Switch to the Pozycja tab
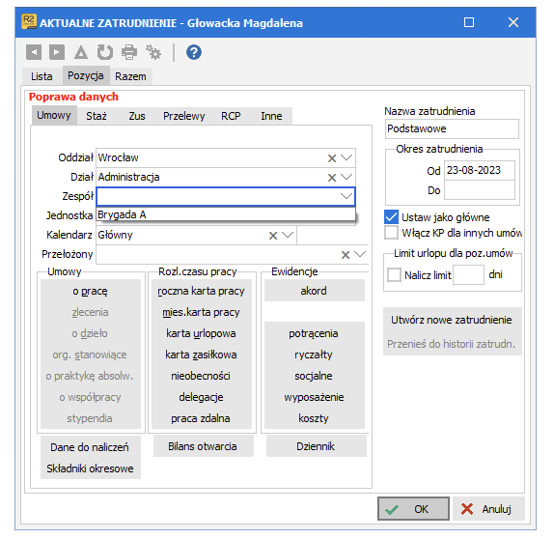This screenshot has height=539, width=554. 86,75
